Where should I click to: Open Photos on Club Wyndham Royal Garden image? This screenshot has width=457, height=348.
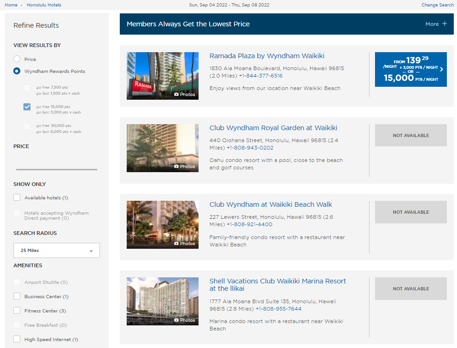click(184, 167)
